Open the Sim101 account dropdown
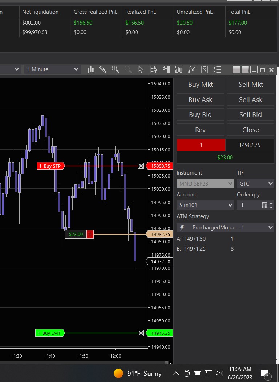This screenshot has width=279, height=382. point(205,205)
